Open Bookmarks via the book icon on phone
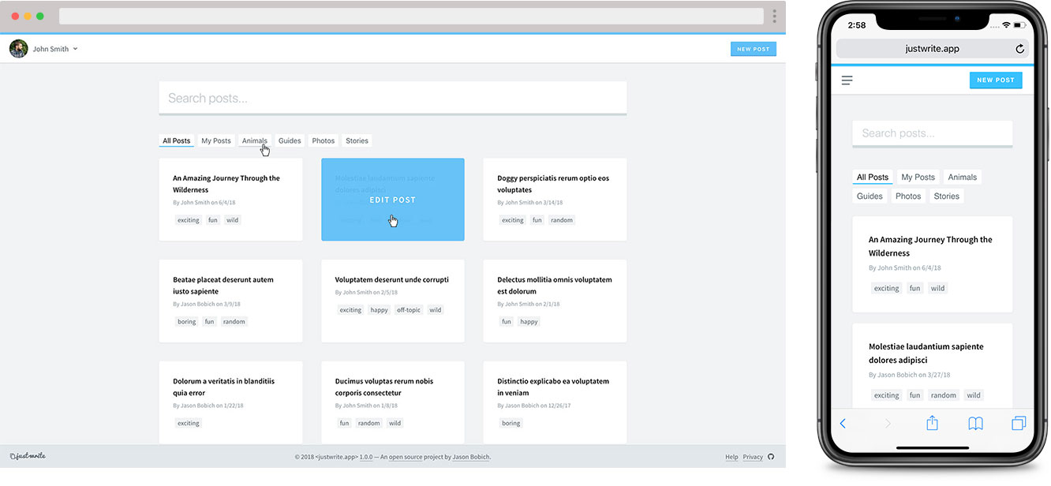The height and width of the screenshot is (486, 1051). [x=975, y=423]
